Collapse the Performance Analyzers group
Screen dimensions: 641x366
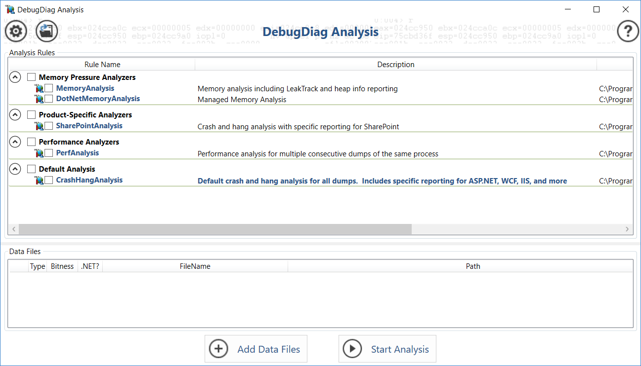pos(15,142)
